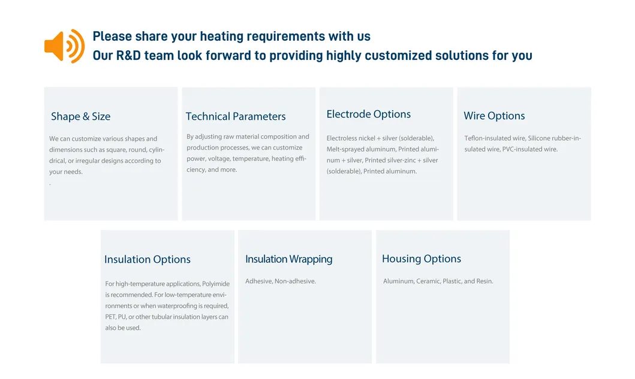The width and height of the screenshot is (635, 379).
Task: Click the Insulation Wrapping title
Action: click(x=288, y=259)
